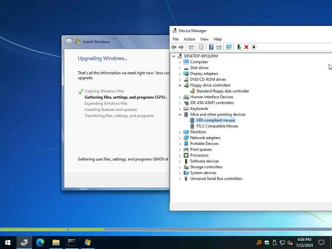Click the Update driver toolbar icon
This screenshot has width=332, height=249.
(239, 47)
